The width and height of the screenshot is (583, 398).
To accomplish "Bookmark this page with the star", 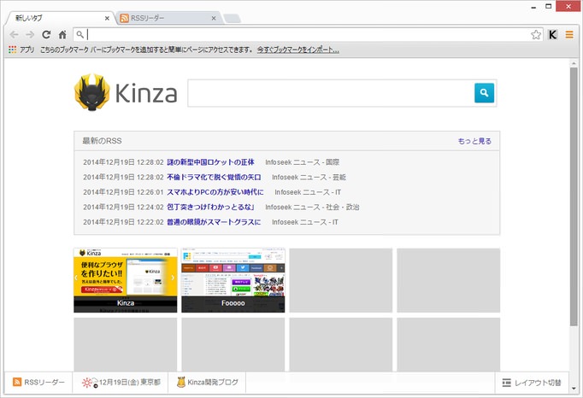I will [536, 35].
